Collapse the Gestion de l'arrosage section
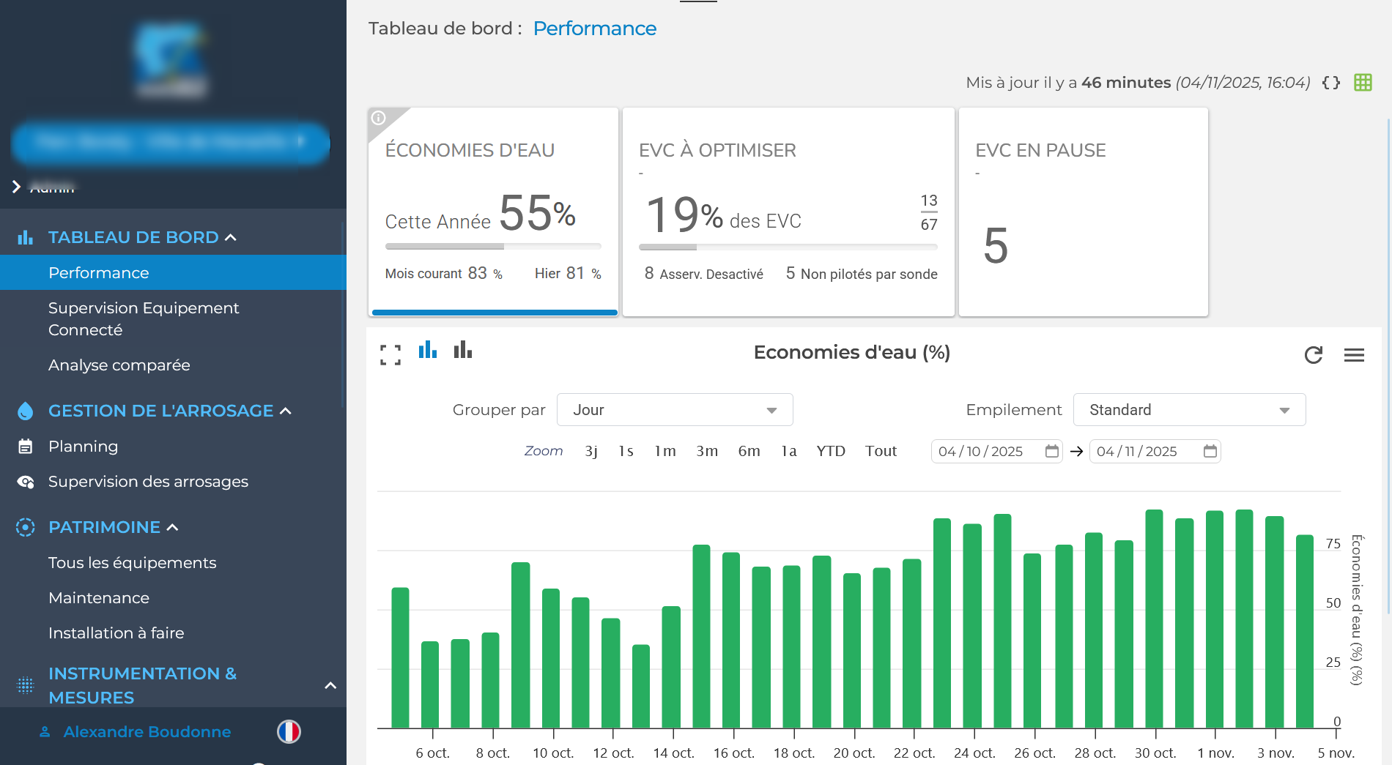1392x765 pixels. pos(286,411)
